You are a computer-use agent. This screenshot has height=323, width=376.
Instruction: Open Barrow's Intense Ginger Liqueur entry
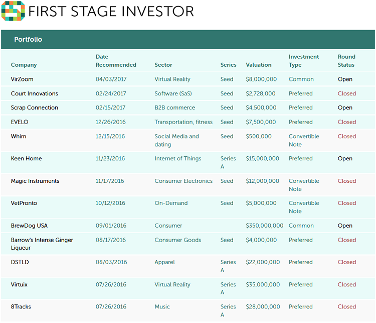(x=42, y=244)
